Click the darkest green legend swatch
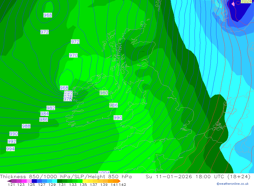This screenshot has height=186, width=254. point(60,181)
